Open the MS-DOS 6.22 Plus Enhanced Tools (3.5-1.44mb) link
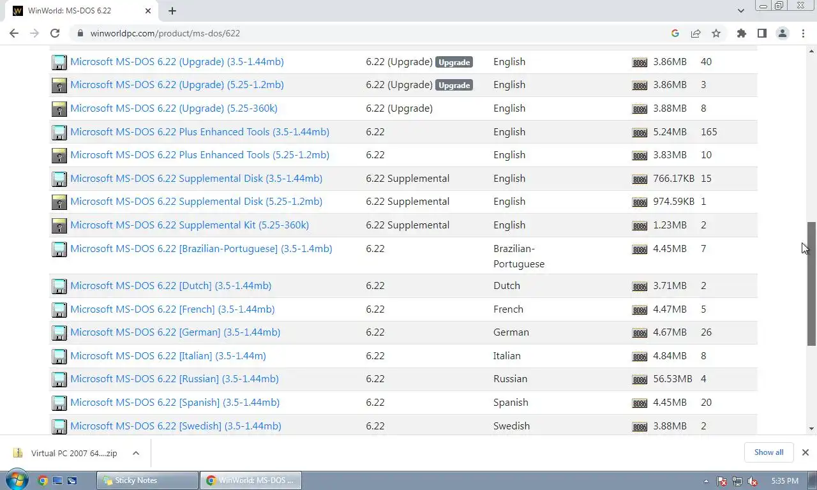817x490 pixels. (200, 131)
